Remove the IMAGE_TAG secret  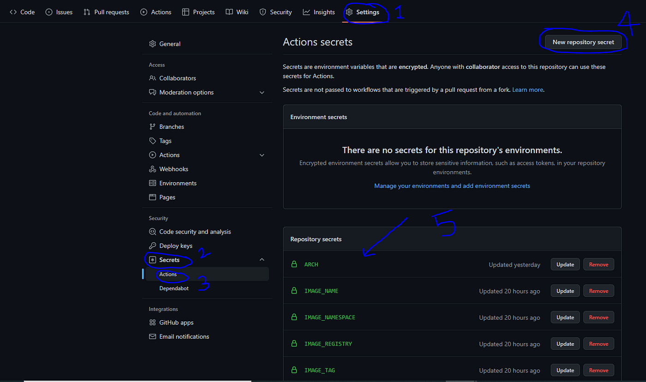click(x=598, y=370)
